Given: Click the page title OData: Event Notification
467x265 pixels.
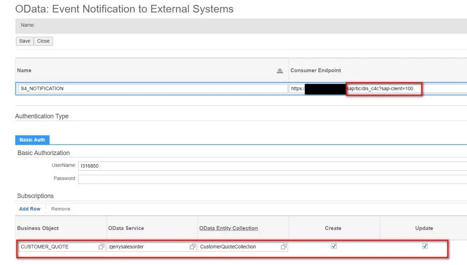Looking at the screenshot, I should tap(124, 9).
